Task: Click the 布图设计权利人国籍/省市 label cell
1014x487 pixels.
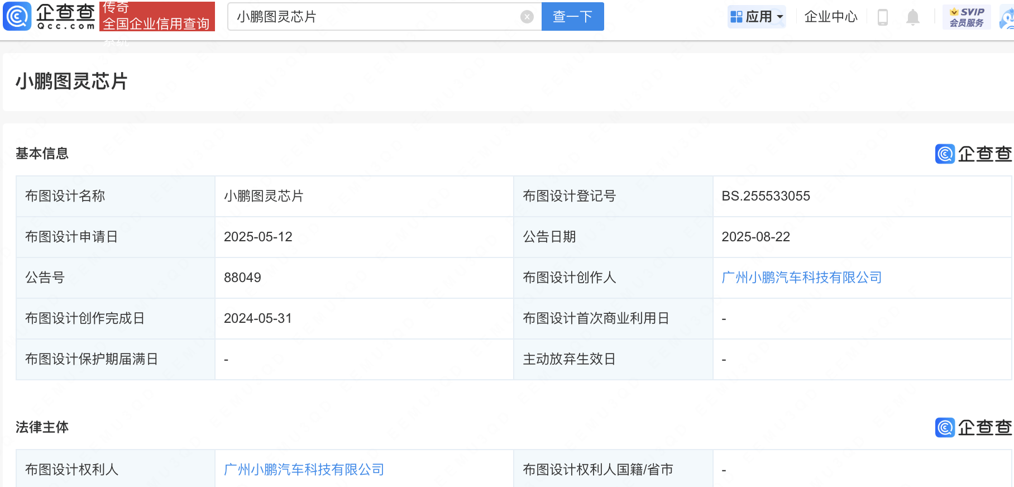Action: 613,469
